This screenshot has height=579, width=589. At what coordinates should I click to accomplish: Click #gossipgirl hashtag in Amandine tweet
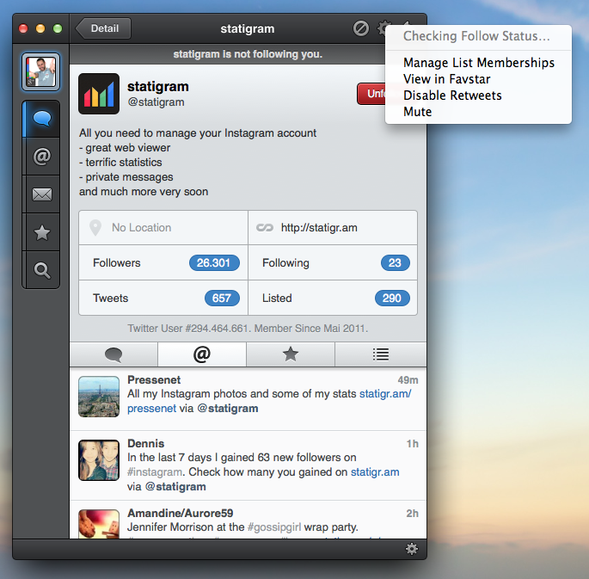pos(274,527)
